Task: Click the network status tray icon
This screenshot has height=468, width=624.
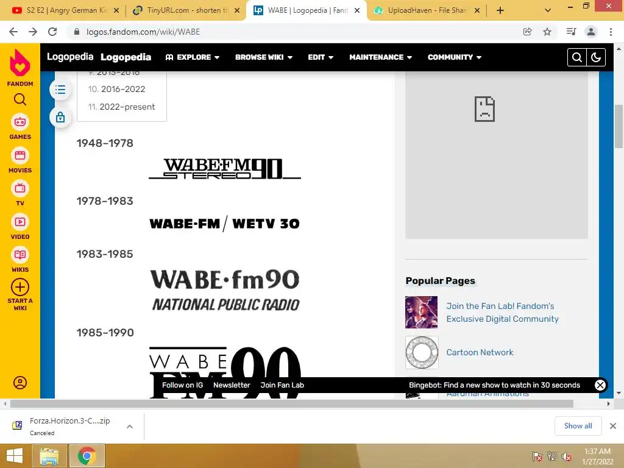Action: point(552,456)
